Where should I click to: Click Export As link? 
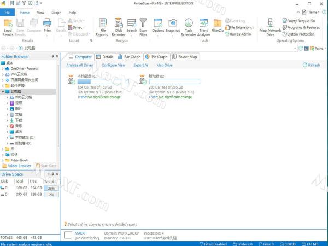[141, 65]
